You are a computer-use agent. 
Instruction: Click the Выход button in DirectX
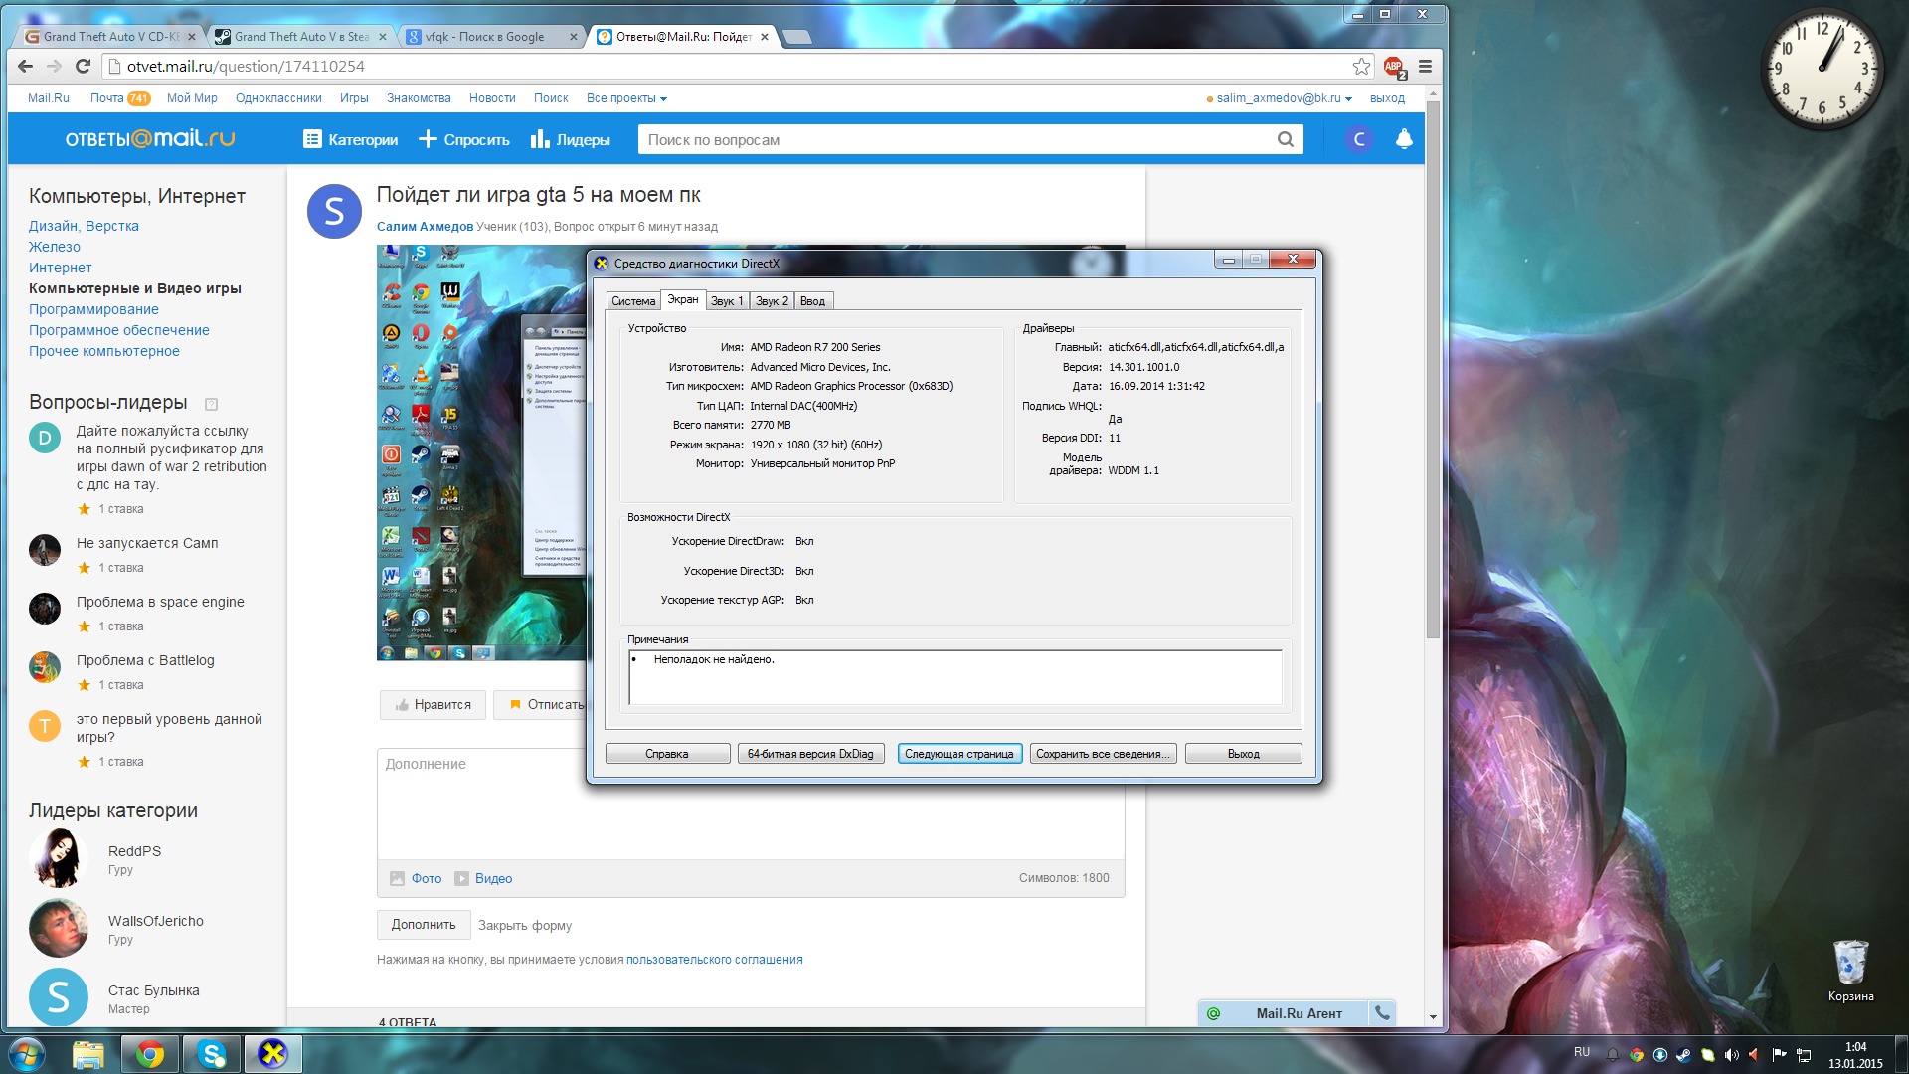tap(1243, 753)
